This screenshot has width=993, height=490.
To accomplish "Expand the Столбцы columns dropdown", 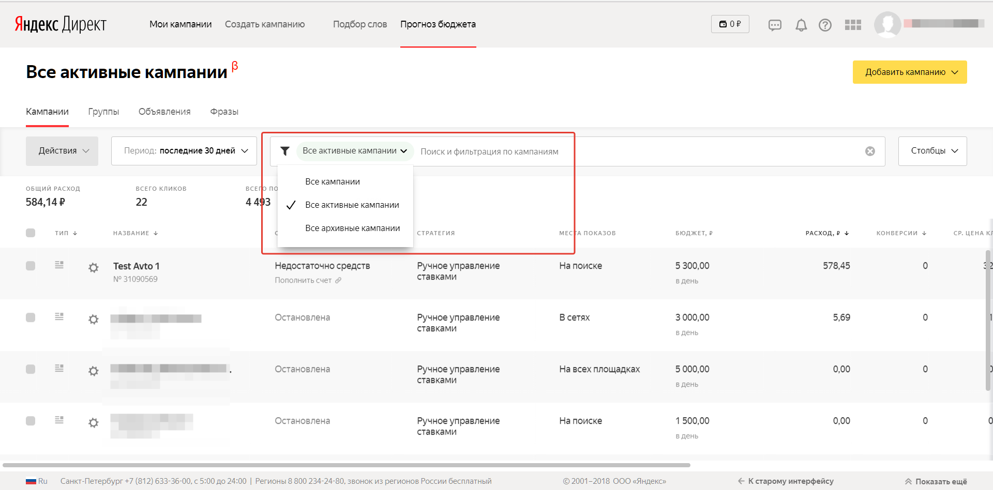I will 932,151.
